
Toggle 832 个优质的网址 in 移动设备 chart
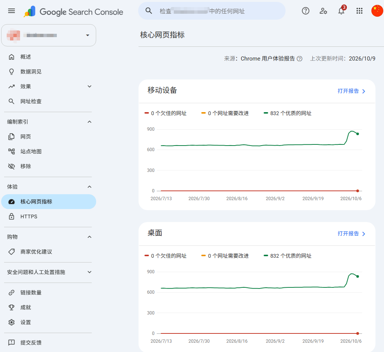[x=287, y=113]
